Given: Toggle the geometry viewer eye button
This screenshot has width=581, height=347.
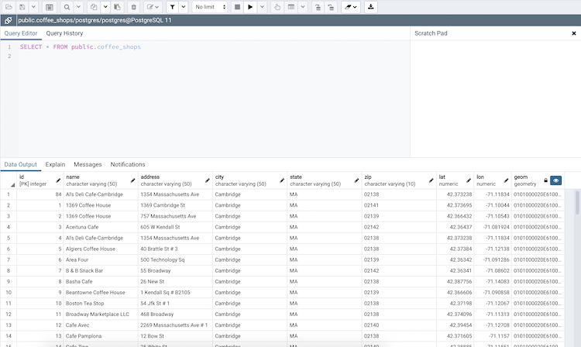Looking at the screenshot, I should [x=556, y=180].
